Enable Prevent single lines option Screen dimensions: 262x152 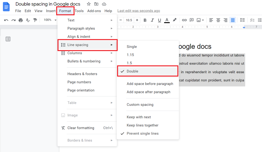143,133
